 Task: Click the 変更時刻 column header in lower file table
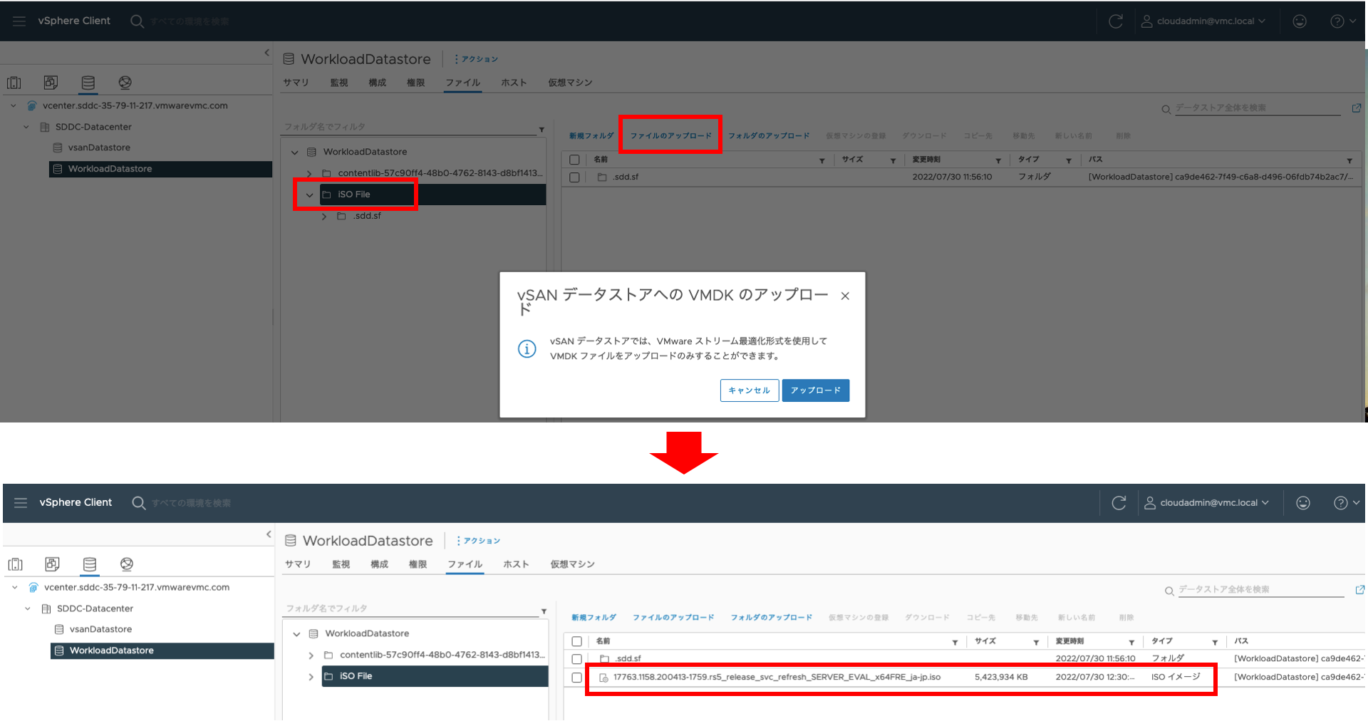pyautogui.click(x=1069, y=641)
